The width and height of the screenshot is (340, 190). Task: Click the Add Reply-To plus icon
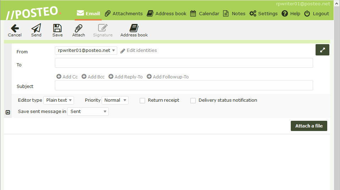(111, 76)
